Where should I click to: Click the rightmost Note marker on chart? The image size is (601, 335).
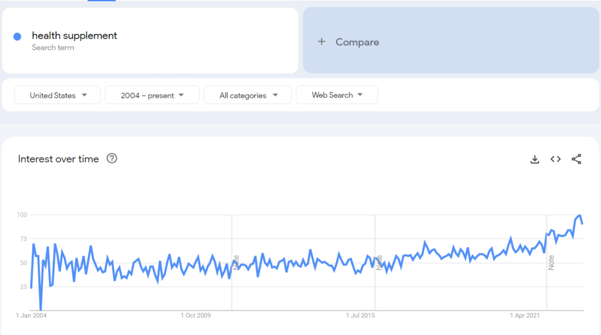[551, 262]
